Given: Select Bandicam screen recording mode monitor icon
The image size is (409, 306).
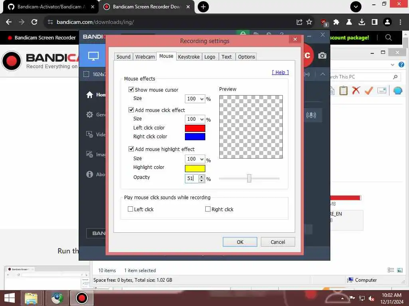Looking at the screenshot, I should pos(93,56).
